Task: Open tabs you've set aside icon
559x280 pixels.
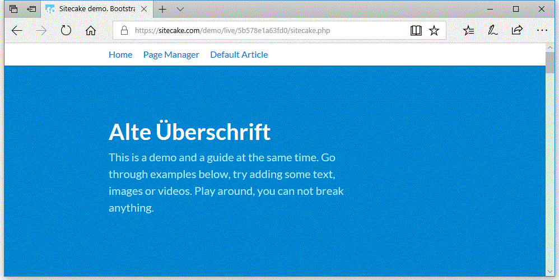Action: pos(13,9)
